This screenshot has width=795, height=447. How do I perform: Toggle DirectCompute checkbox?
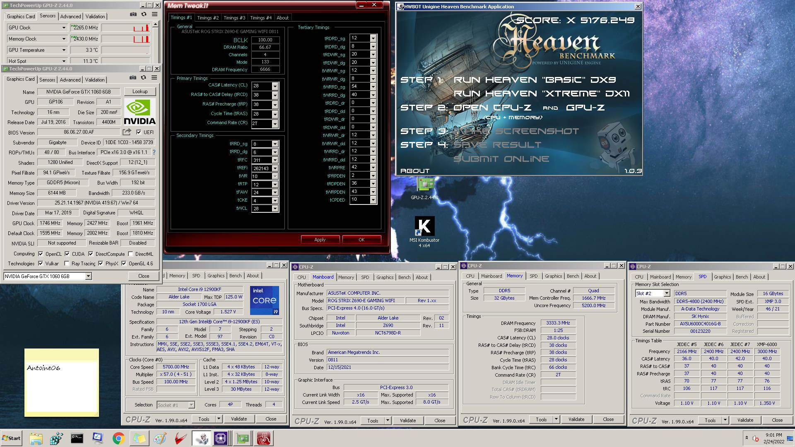91,254
